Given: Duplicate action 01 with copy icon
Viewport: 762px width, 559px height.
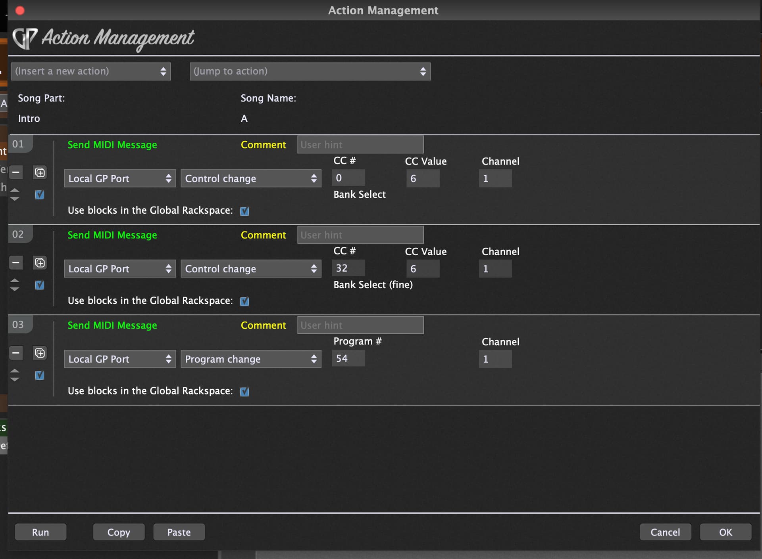Looking at the screenshot, I should (x=40, y=172).
